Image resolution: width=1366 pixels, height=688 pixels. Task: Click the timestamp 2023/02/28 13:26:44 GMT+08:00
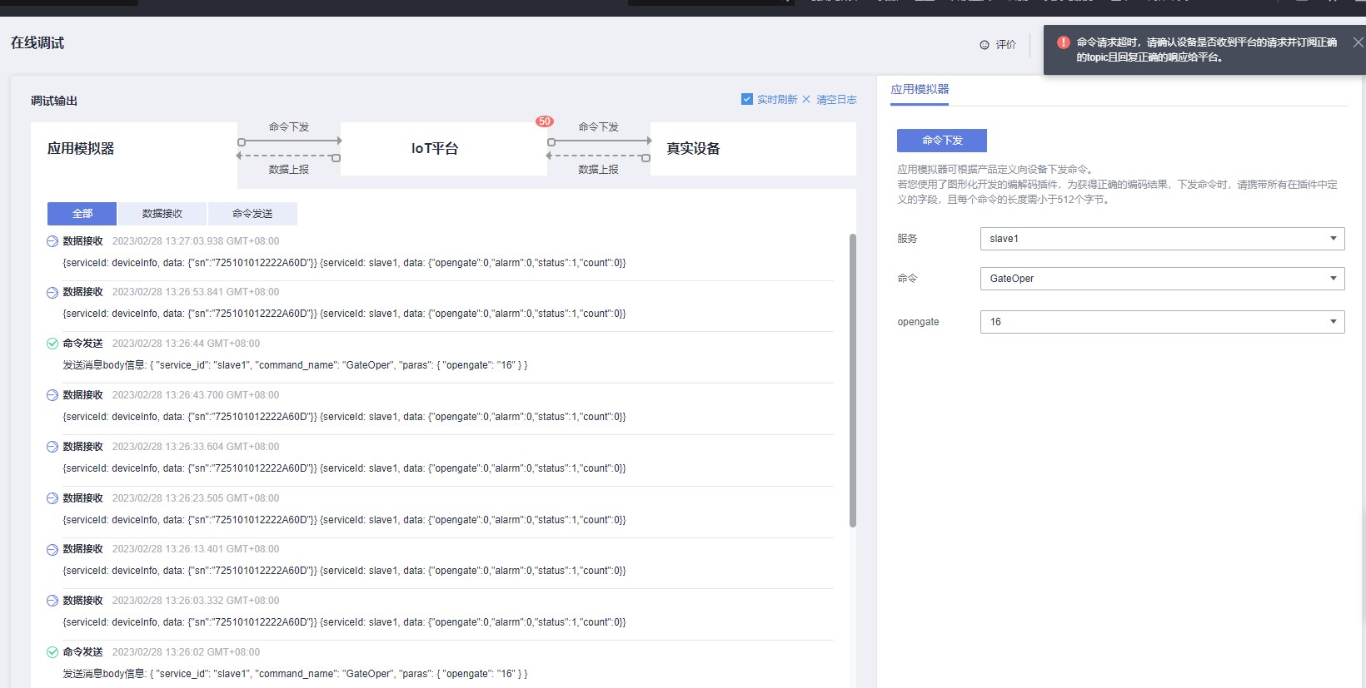pyautogui.click(x=186, y=344)
